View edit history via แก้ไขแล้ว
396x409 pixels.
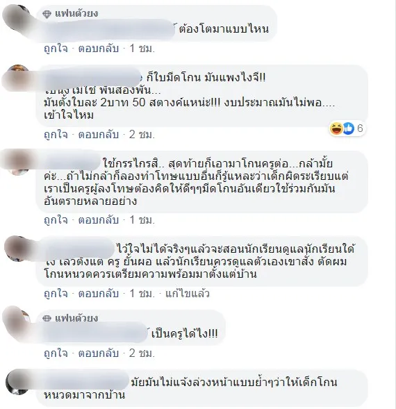(188, 294)
